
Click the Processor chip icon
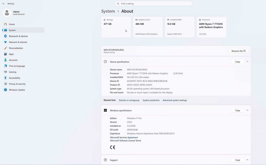click(200, 20)
